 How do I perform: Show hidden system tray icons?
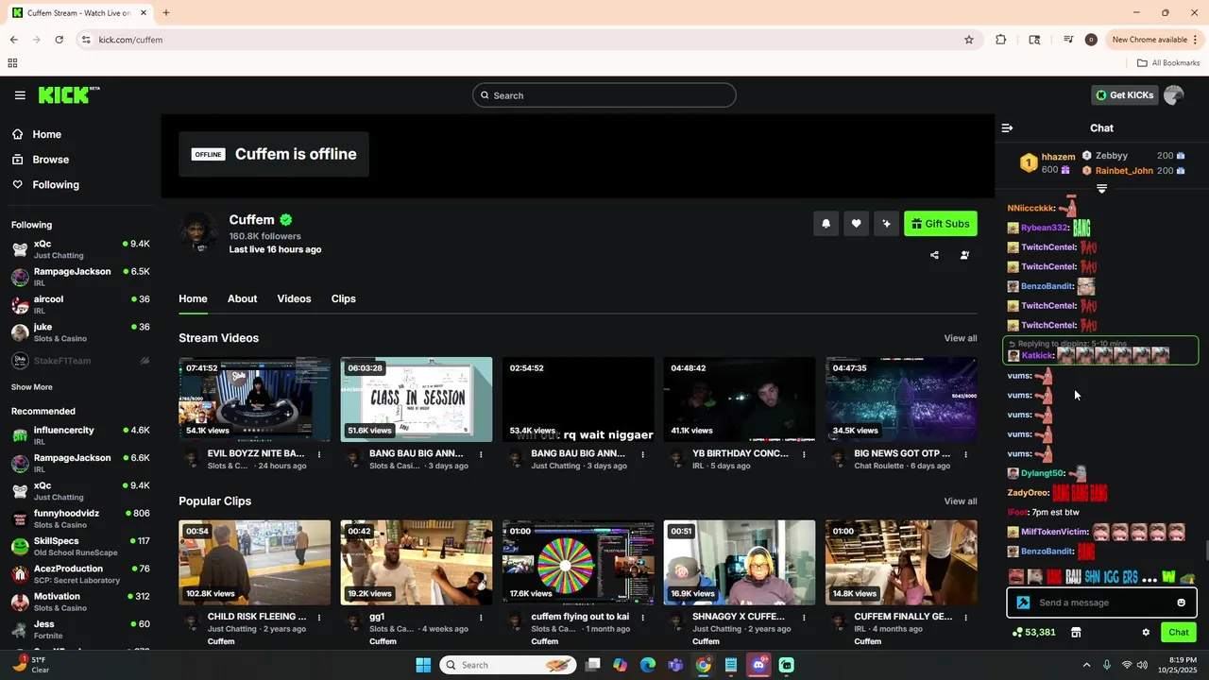[x=1086, y=665]
